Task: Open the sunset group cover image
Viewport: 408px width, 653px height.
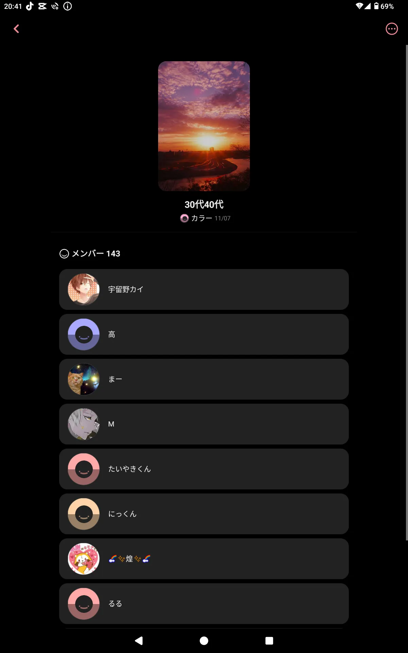Action: pos(204,126)
